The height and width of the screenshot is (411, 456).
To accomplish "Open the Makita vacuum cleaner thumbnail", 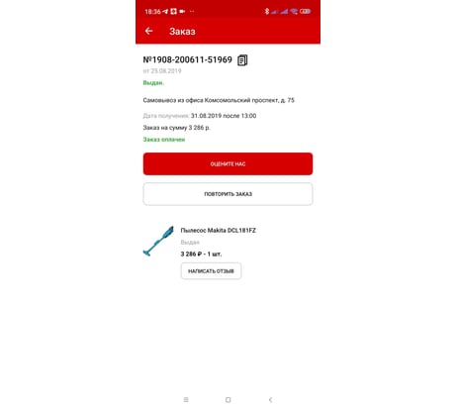I will click(158, 241).
